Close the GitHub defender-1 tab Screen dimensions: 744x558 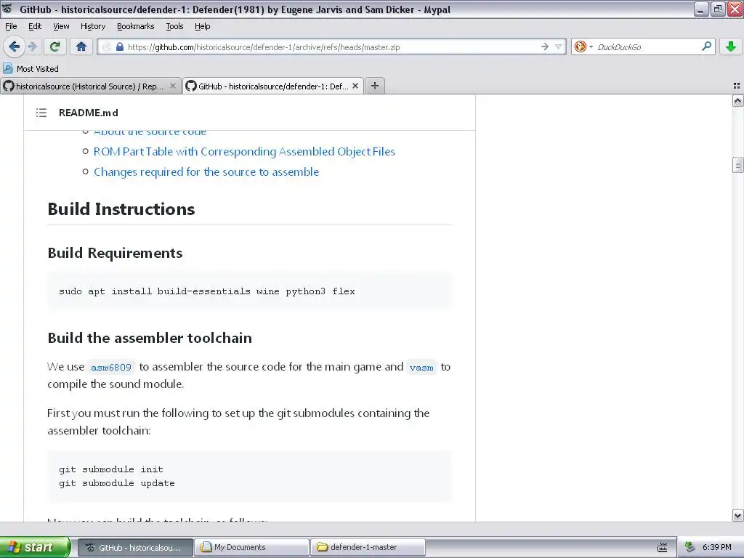point(355,86)
